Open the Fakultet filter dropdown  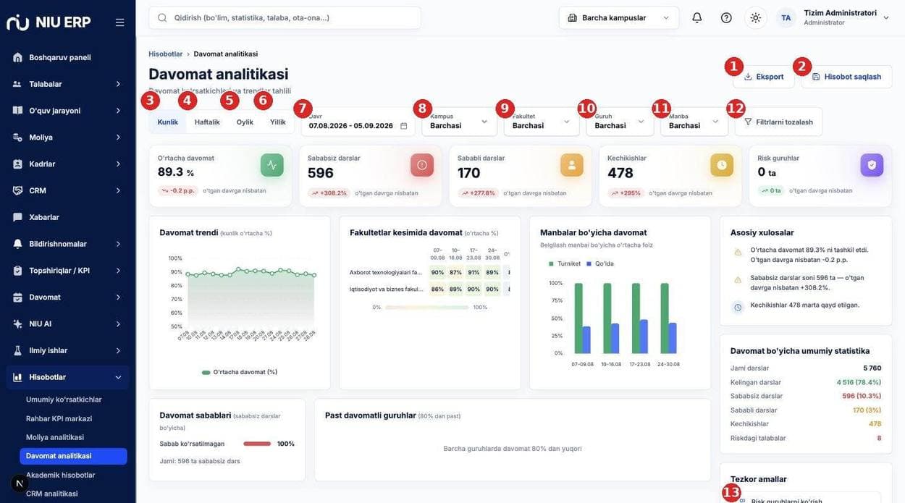click(542, 122)
